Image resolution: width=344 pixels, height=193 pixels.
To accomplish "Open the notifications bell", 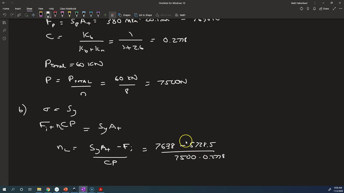I will coord(314,9).
